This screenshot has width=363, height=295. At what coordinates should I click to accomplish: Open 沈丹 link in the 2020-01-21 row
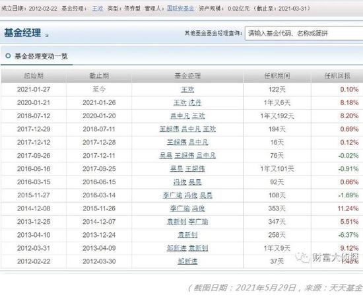[195, 102]
